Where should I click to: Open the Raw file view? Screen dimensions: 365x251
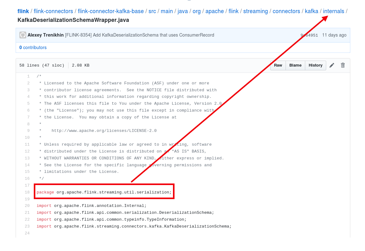[x=278, y=65]
